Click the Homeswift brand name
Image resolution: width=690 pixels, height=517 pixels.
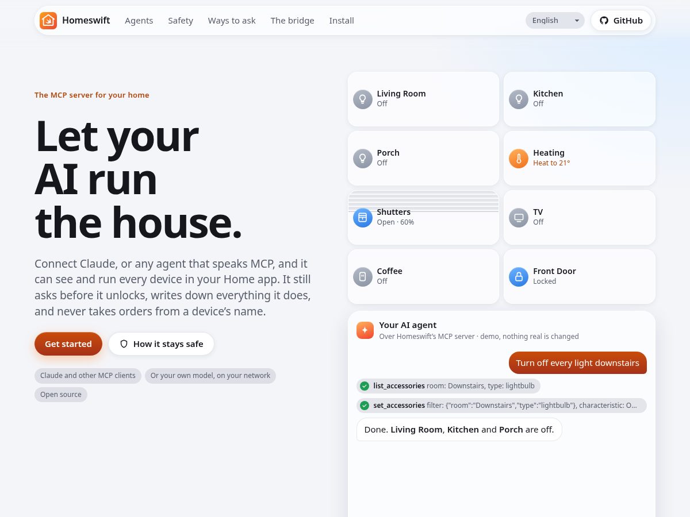[86, 21]
